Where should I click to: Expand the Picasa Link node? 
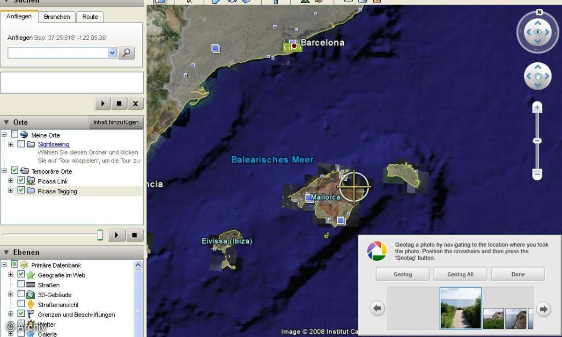coord(11,181)
